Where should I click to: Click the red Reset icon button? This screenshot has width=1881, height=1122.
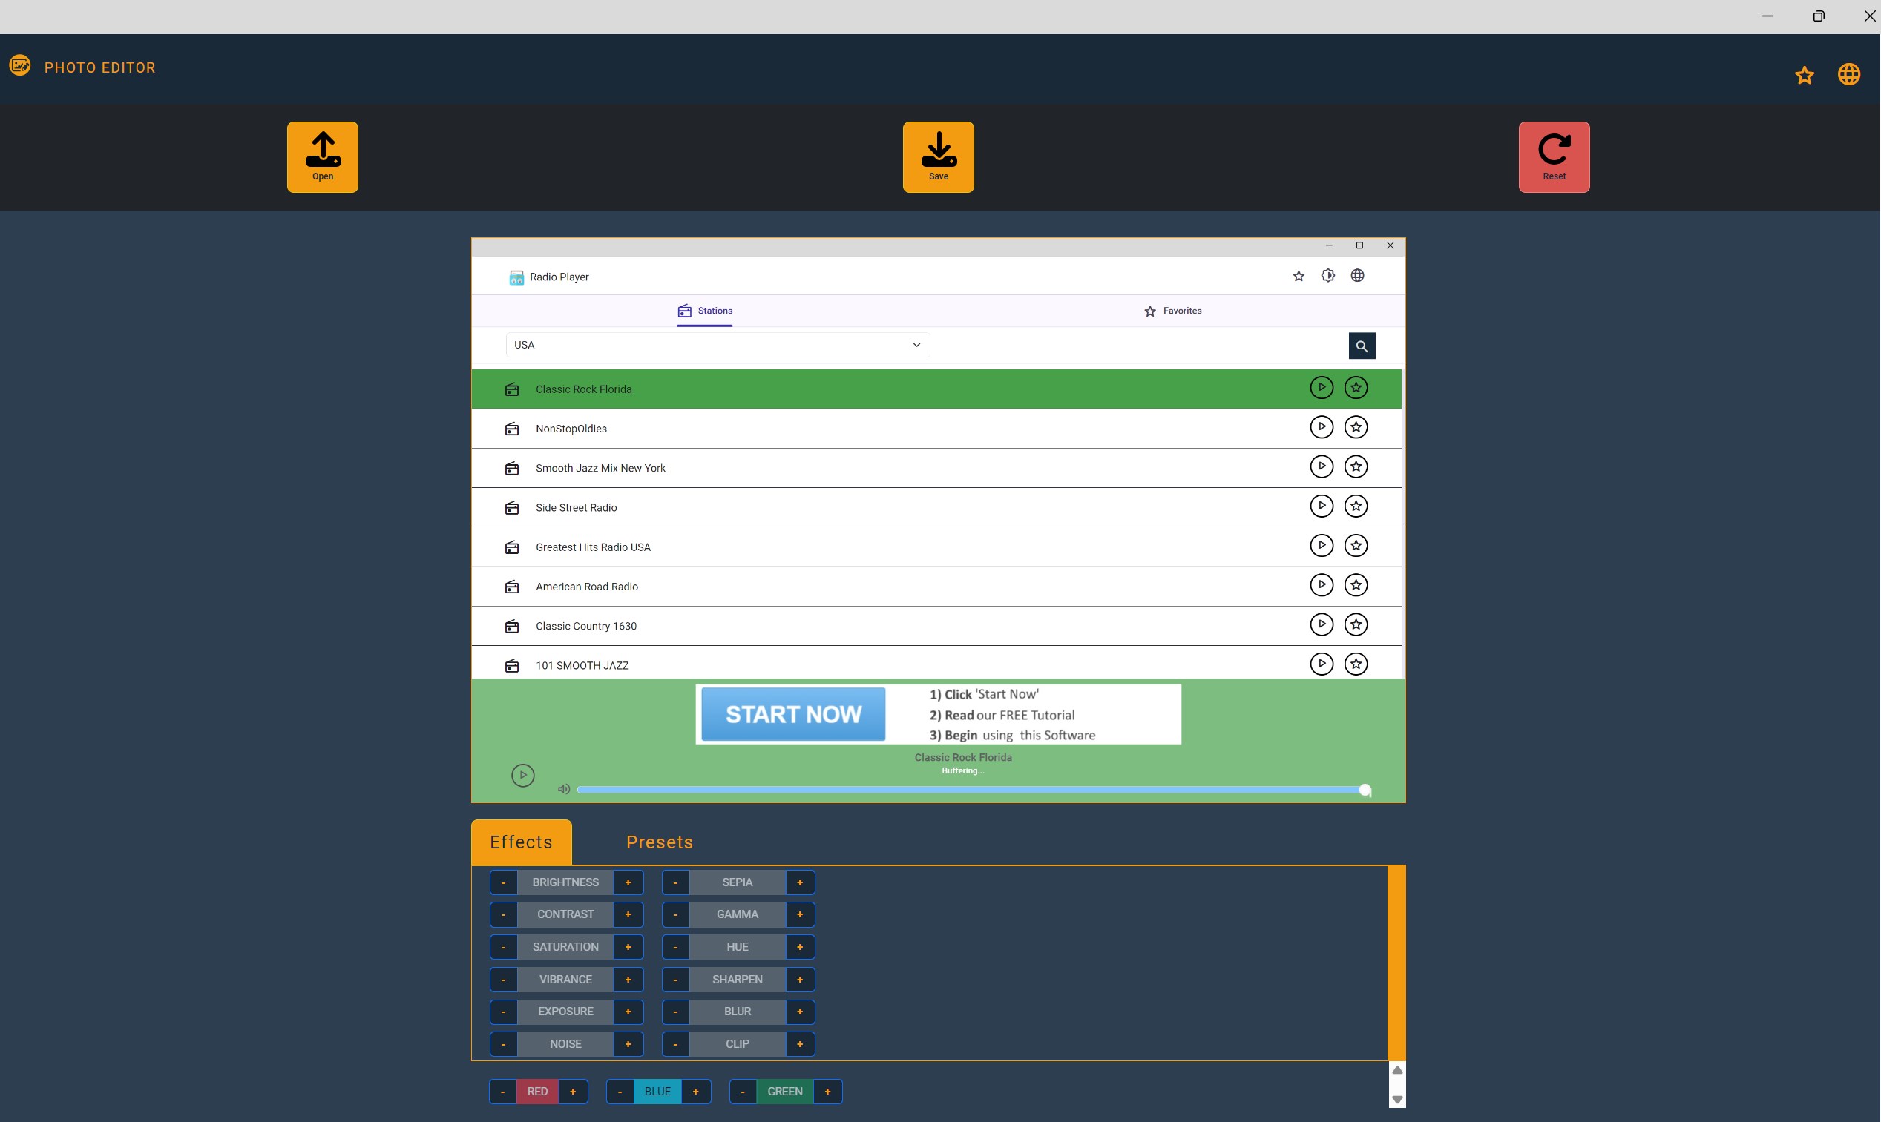[x=1554, y=156]
